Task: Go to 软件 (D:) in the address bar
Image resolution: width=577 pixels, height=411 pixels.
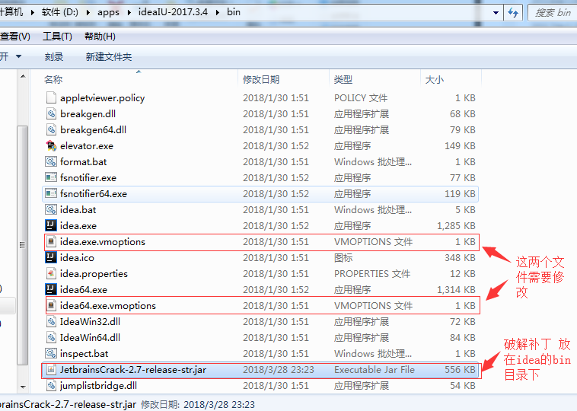Action: [x=59, y=12]
